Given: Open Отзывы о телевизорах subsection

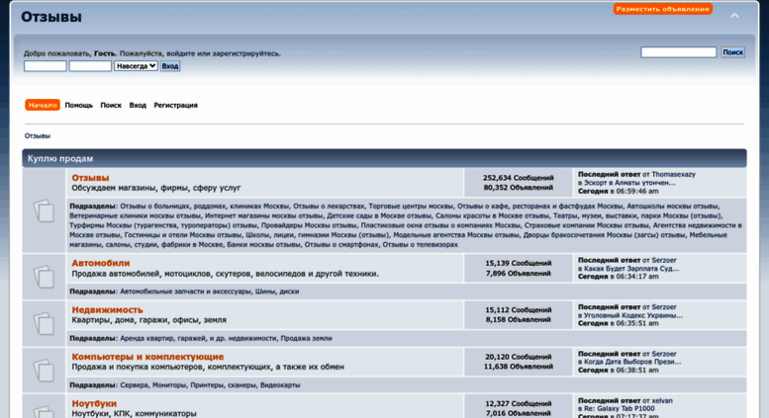Looking at the screenshot, I should pyautogui.click(x=421, y=245).
